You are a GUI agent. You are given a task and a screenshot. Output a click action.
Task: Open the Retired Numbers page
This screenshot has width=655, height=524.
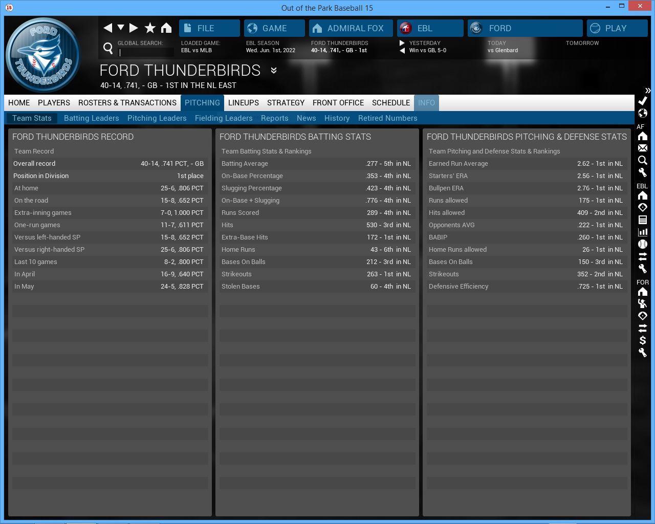[387, 118]
